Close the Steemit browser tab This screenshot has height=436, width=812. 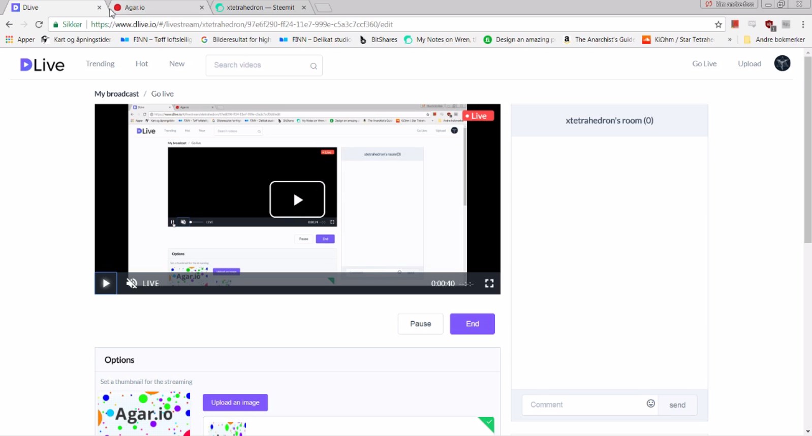click(304, 8)
